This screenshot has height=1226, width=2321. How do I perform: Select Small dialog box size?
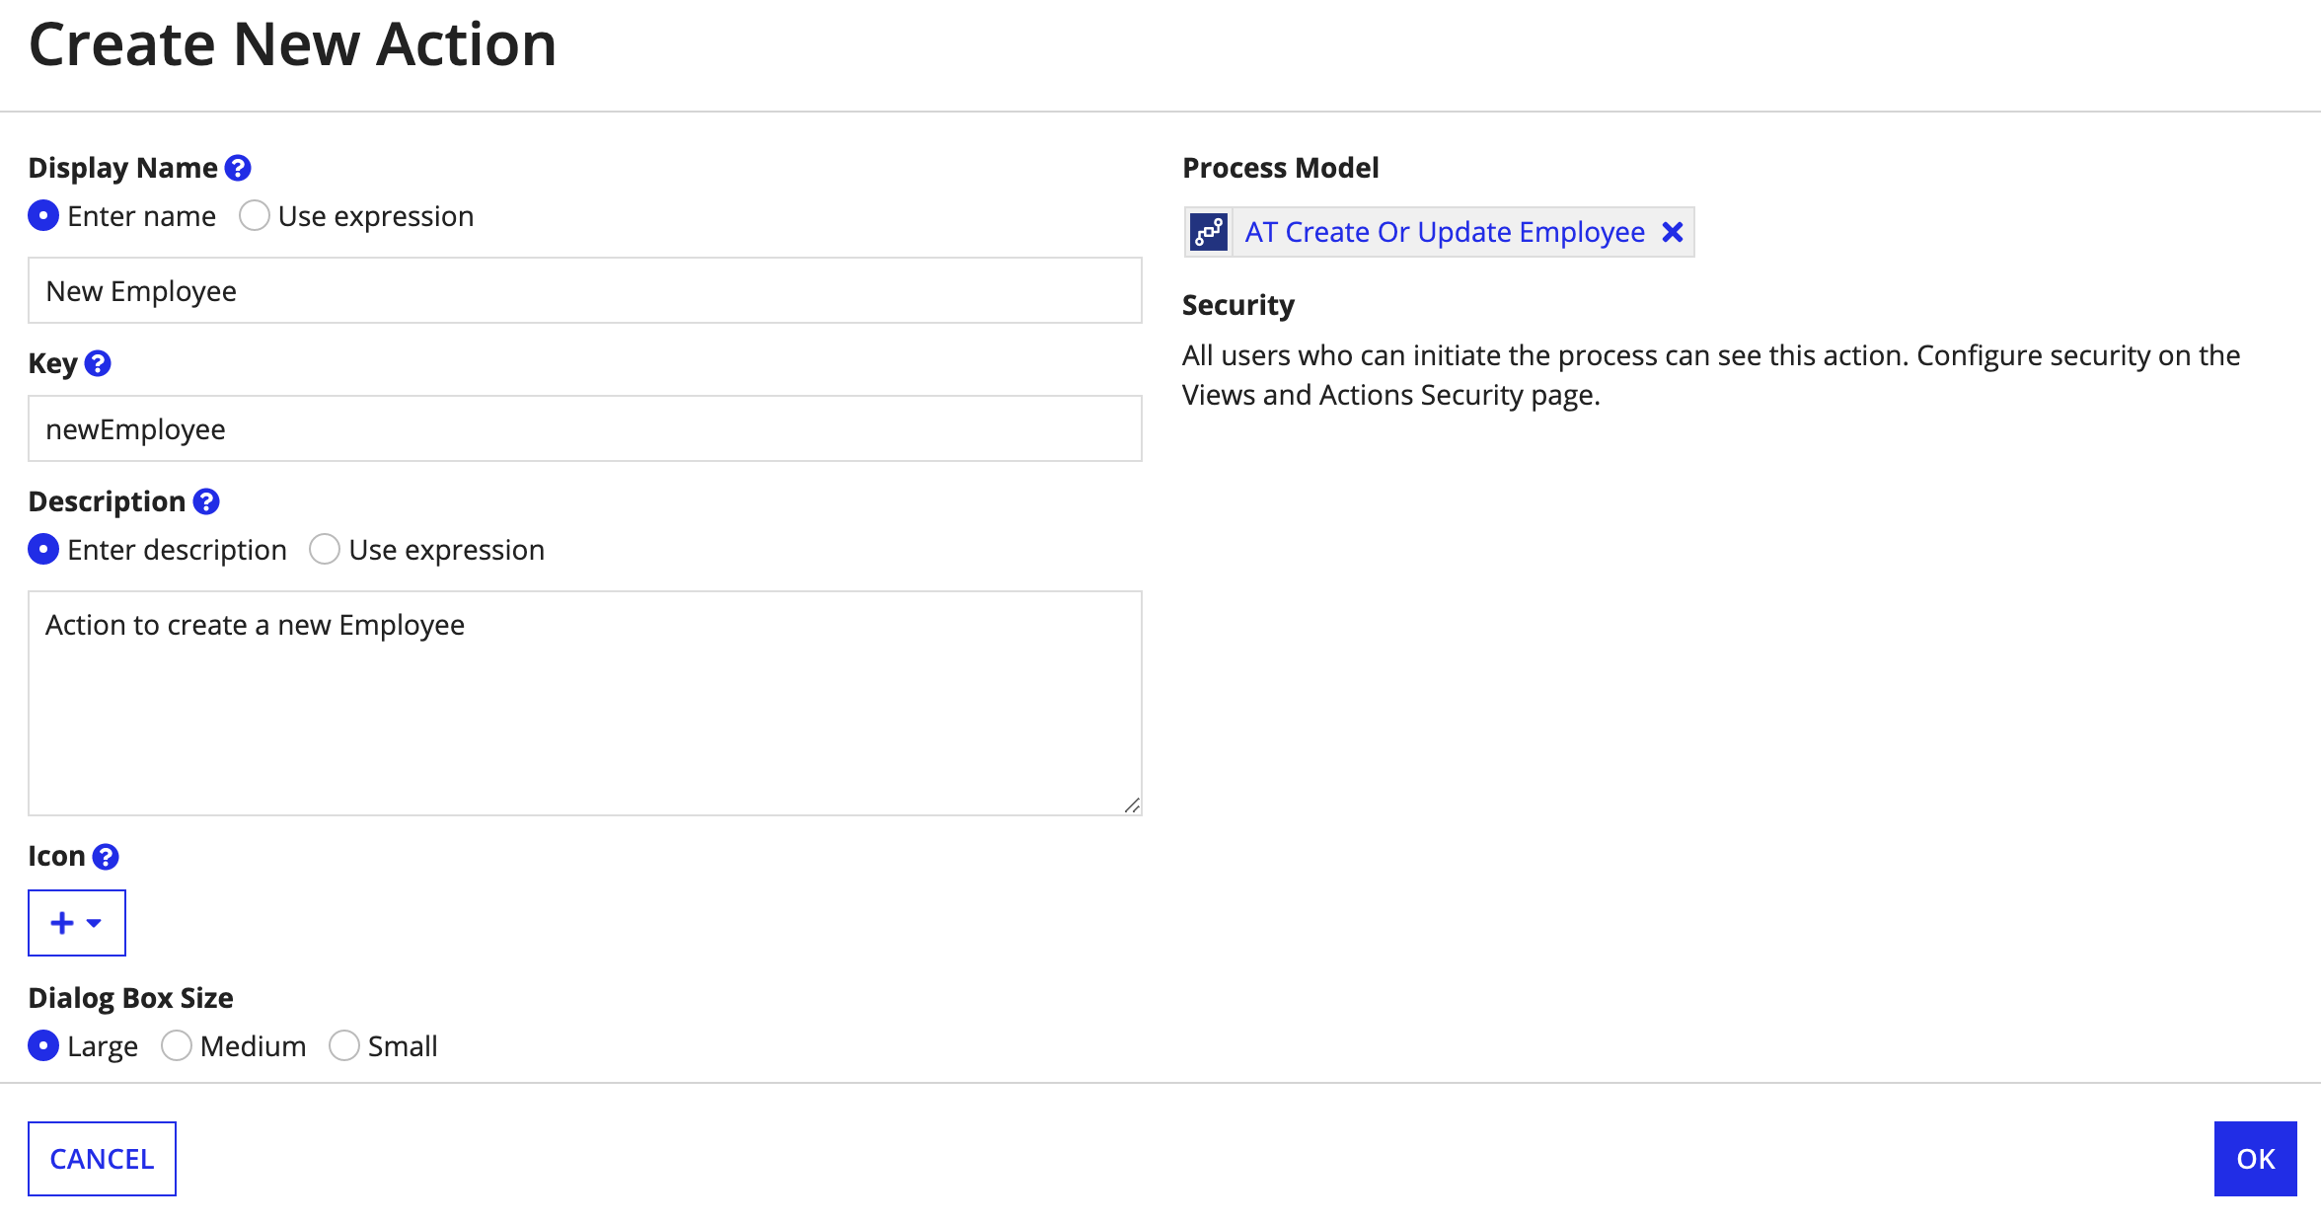click(x=343, y=1044)
